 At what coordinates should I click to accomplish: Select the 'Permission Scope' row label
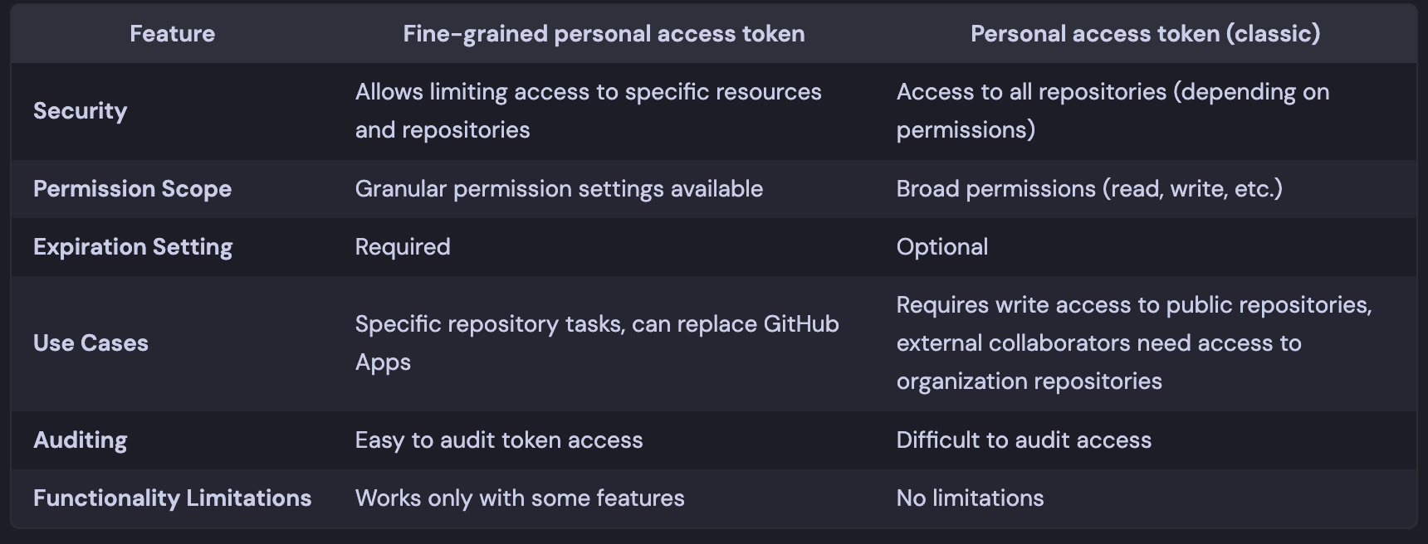132,189
